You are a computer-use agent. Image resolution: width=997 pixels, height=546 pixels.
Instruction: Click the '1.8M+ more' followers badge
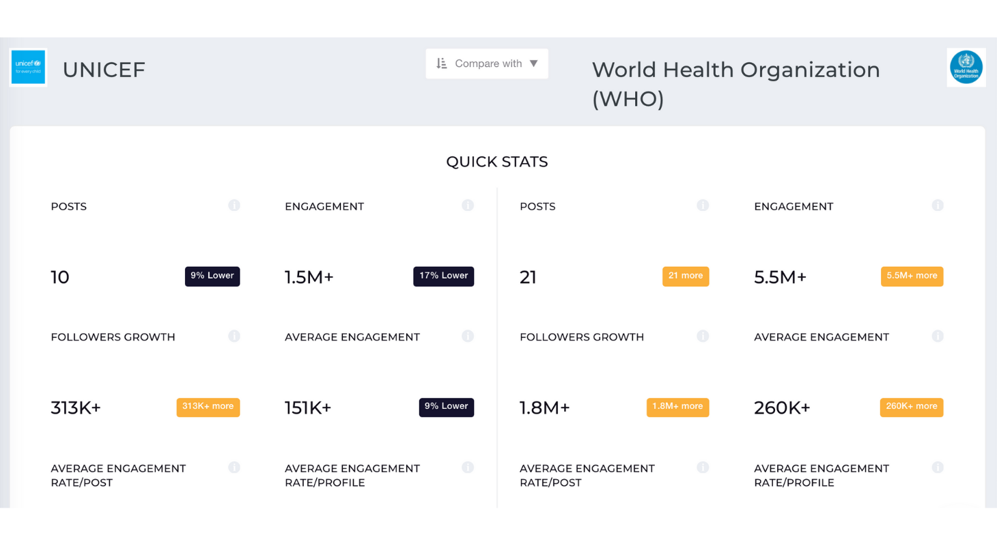678,407
